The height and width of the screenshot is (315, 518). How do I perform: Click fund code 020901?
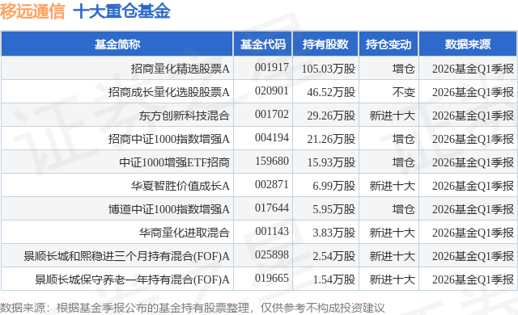(272, 91)
